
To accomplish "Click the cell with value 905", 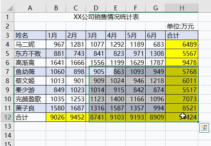I will tap(96, 72).
